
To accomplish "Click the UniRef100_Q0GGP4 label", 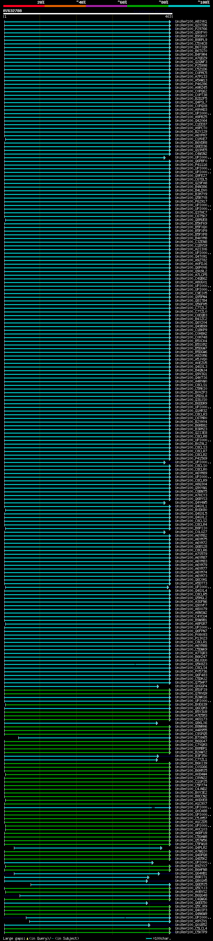I will (x=191, y=686).
